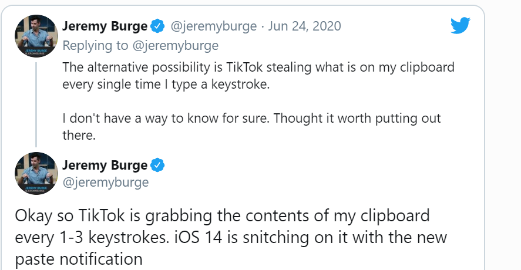Screen dimensions: 521x270
Task: Click the word "there." ending the reply
Action: tap(79, 135)
